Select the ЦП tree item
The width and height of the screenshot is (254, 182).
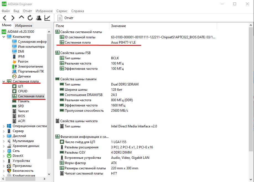pyautogui.click(x=18, y=86)
